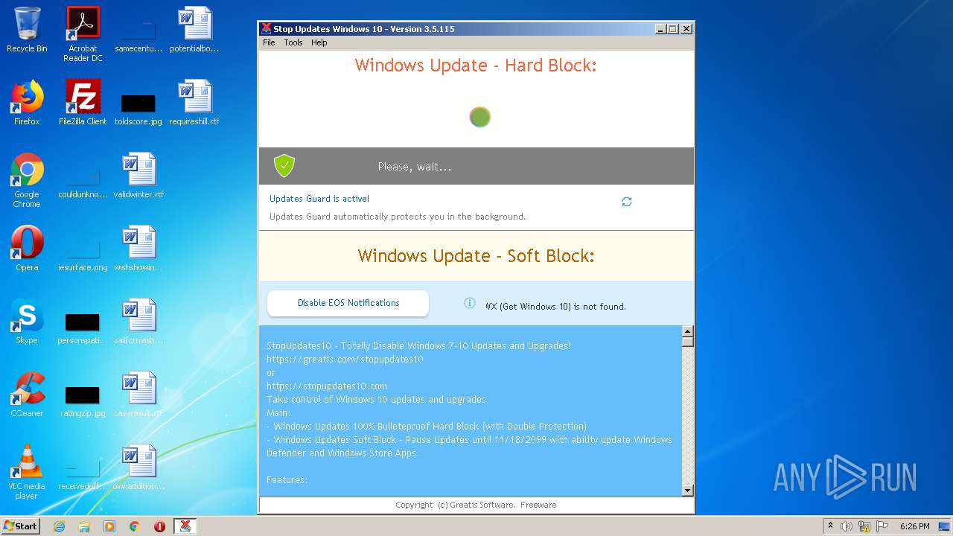Select the ownaddition... document icon
Screen dimensions: 953x536
click(x=138, y=468)
